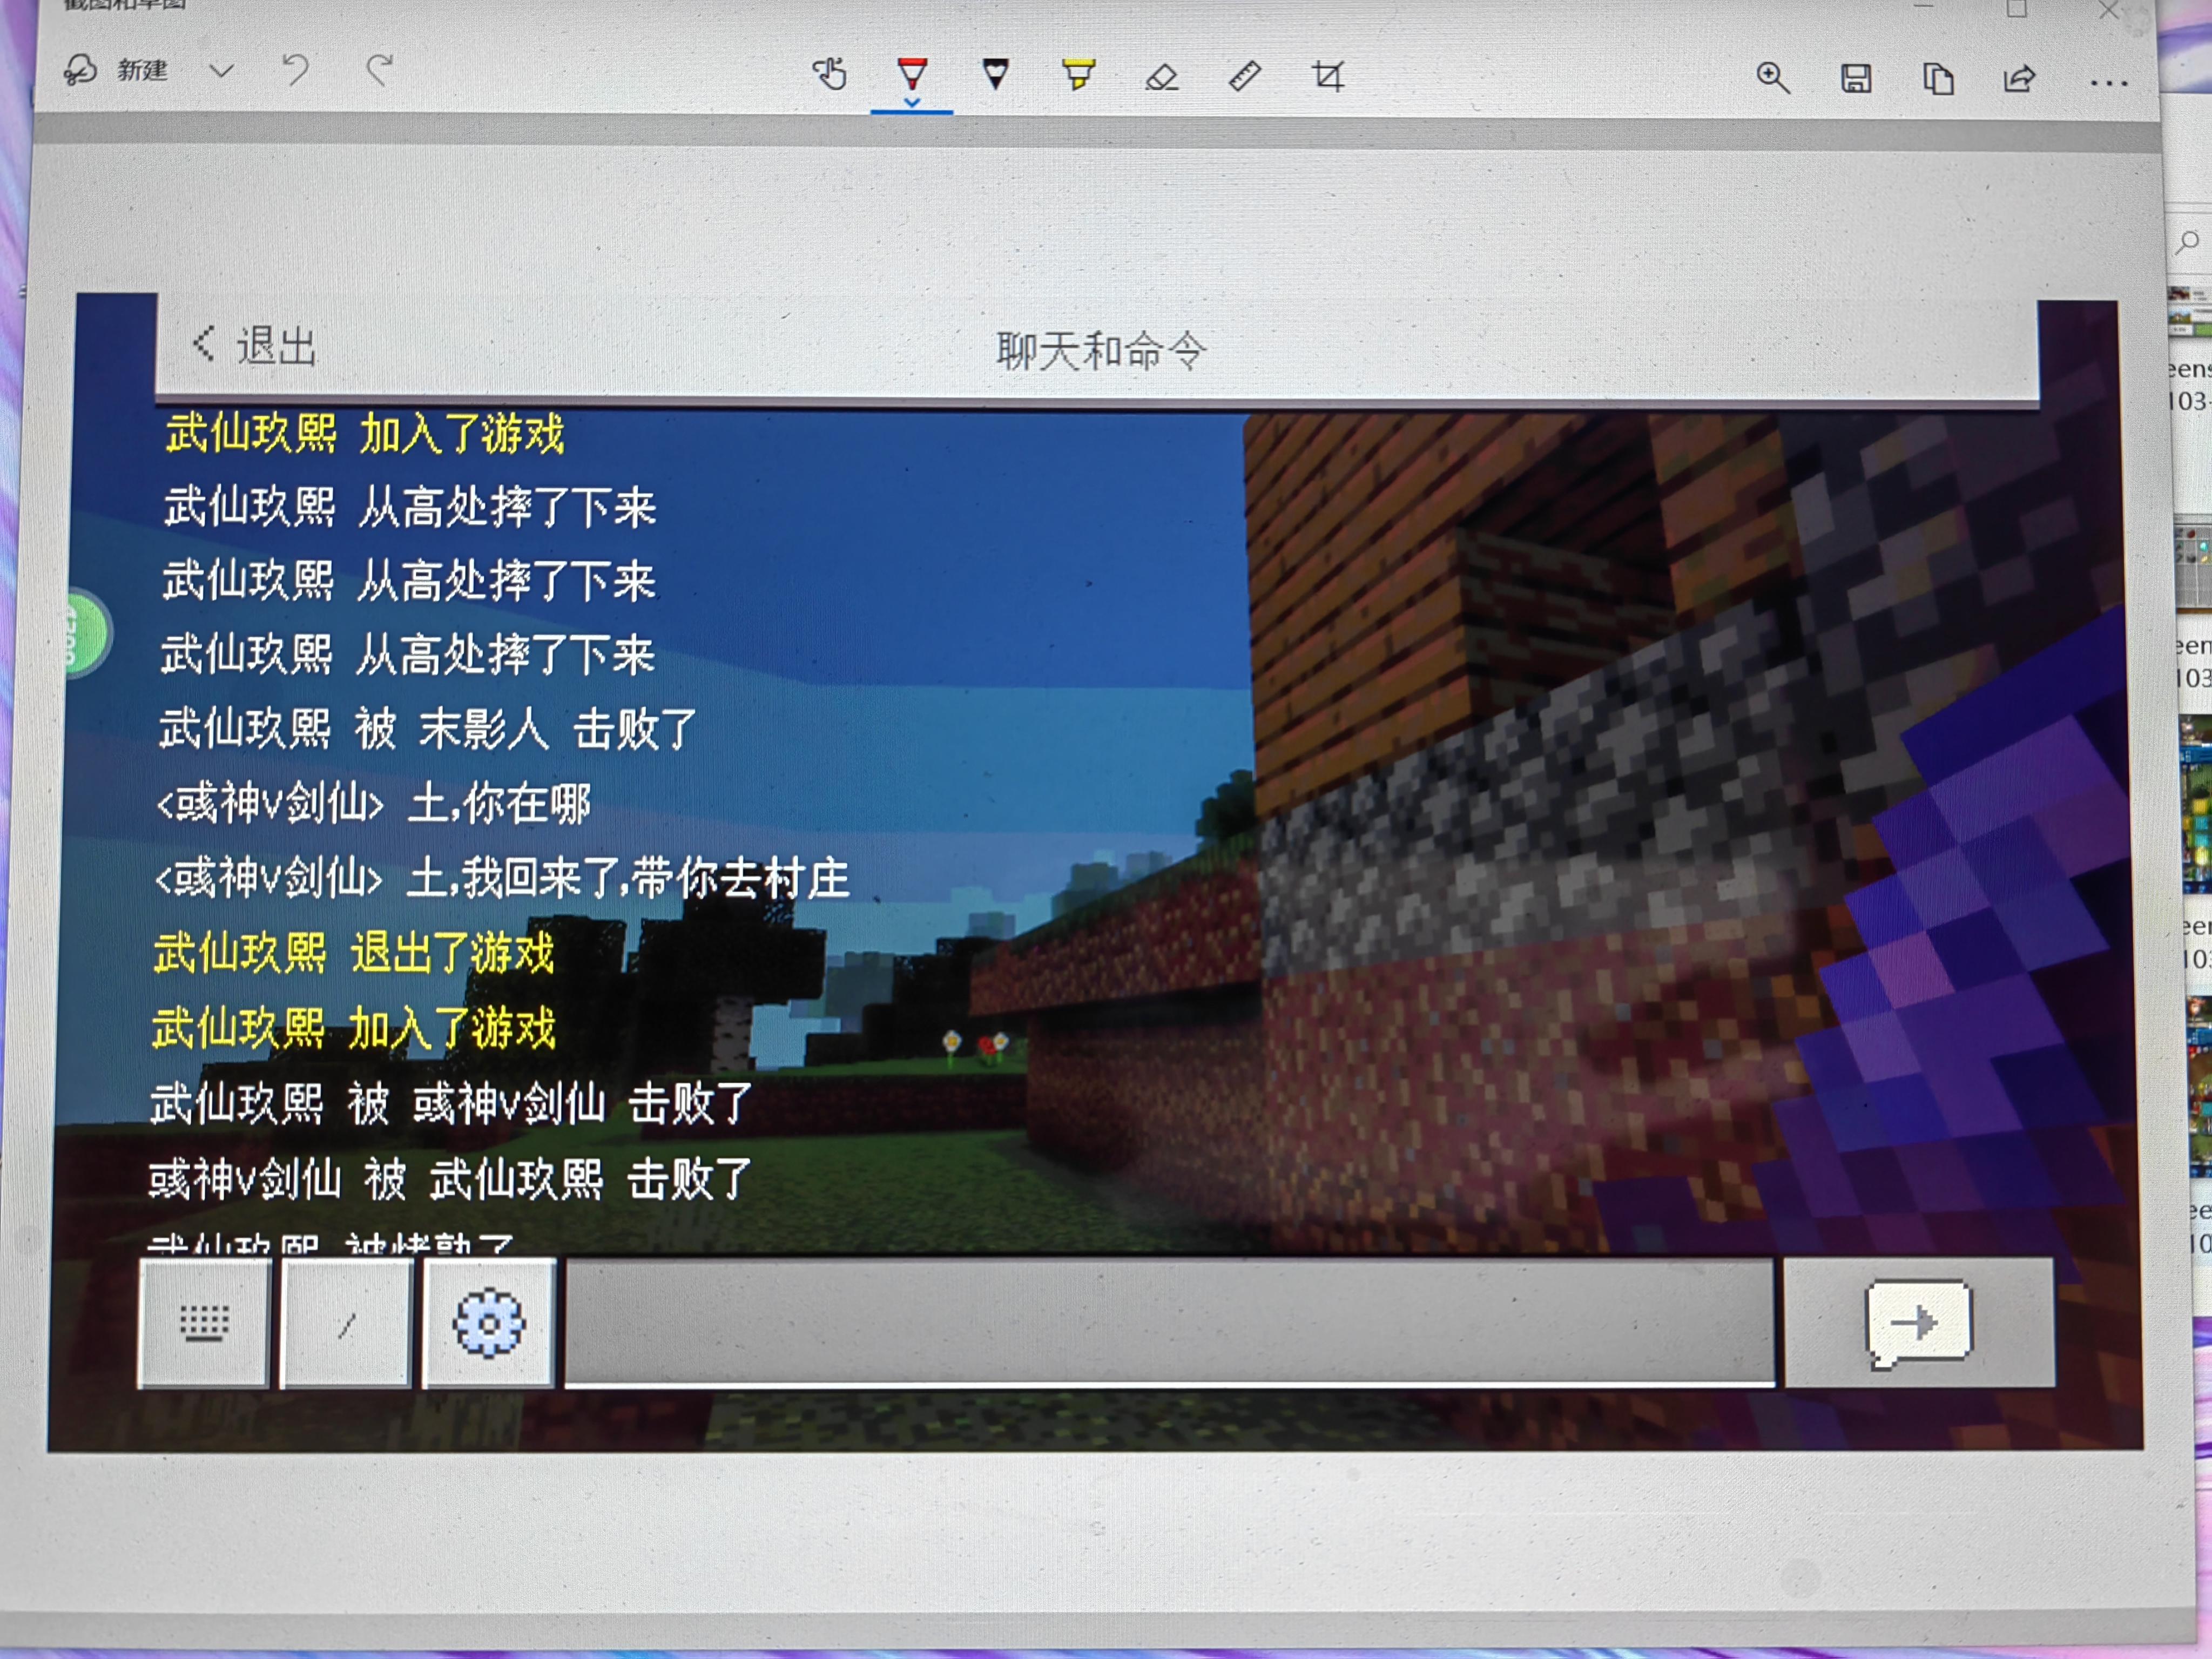The height and width of the screenshot is (1659, 2212).
Task: Save the snip with floppy icon
Action: (x=1856, y=78)
